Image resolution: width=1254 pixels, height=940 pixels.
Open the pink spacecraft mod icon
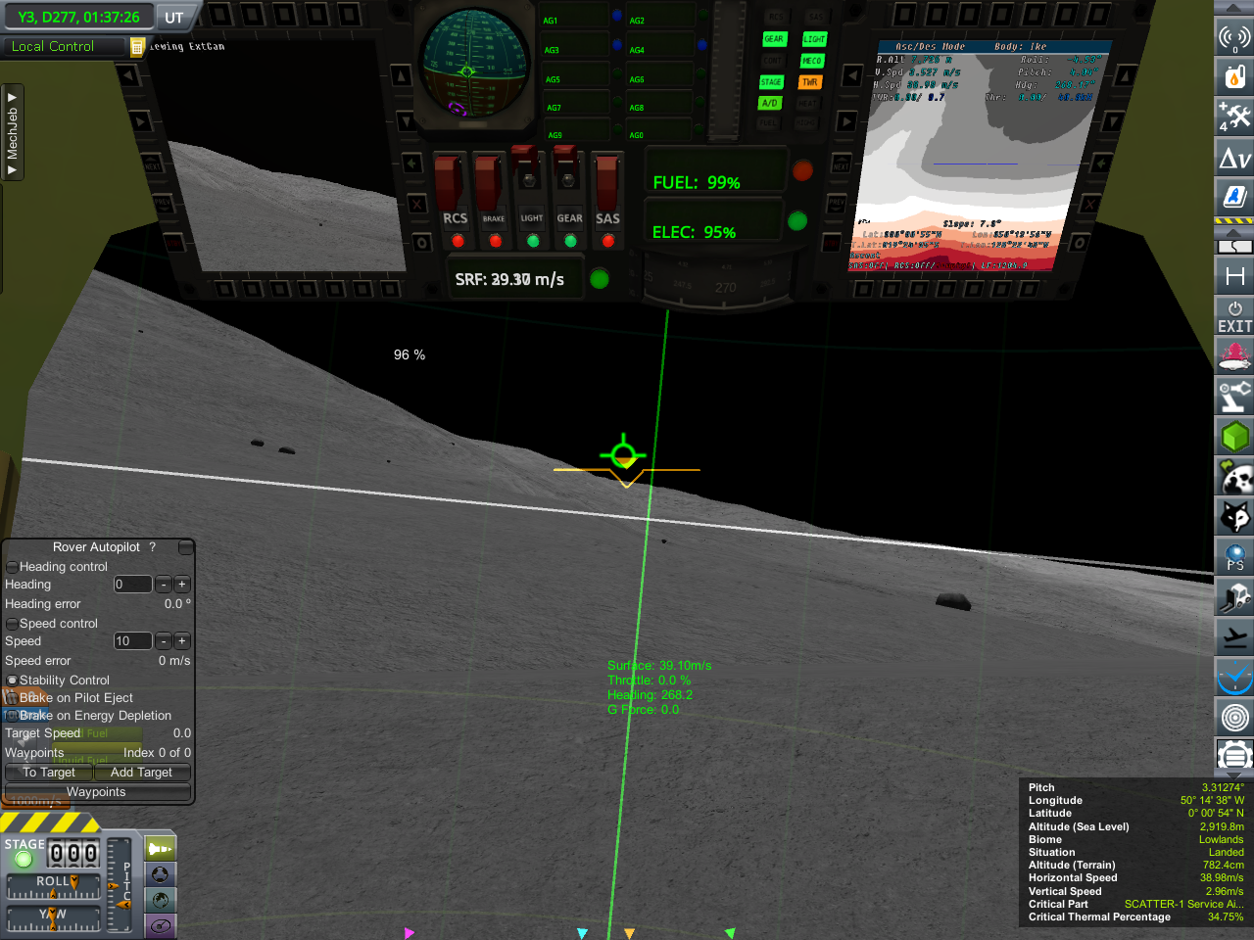click(1234, 357)
